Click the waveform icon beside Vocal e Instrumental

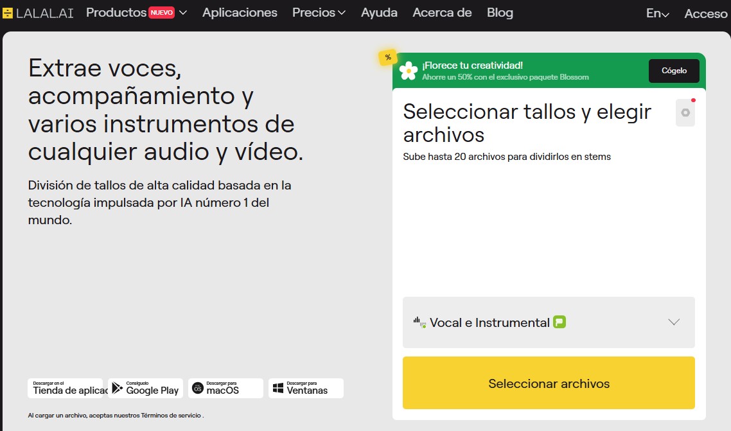click(x=419, y=322)
